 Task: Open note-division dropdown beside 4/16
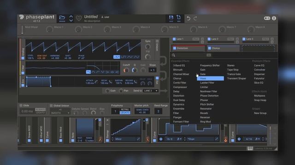tap(257, 139)
